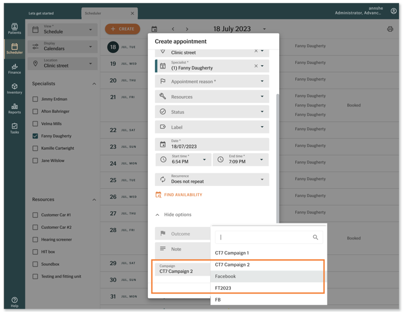Open the Reports sidebar icon

14,108
